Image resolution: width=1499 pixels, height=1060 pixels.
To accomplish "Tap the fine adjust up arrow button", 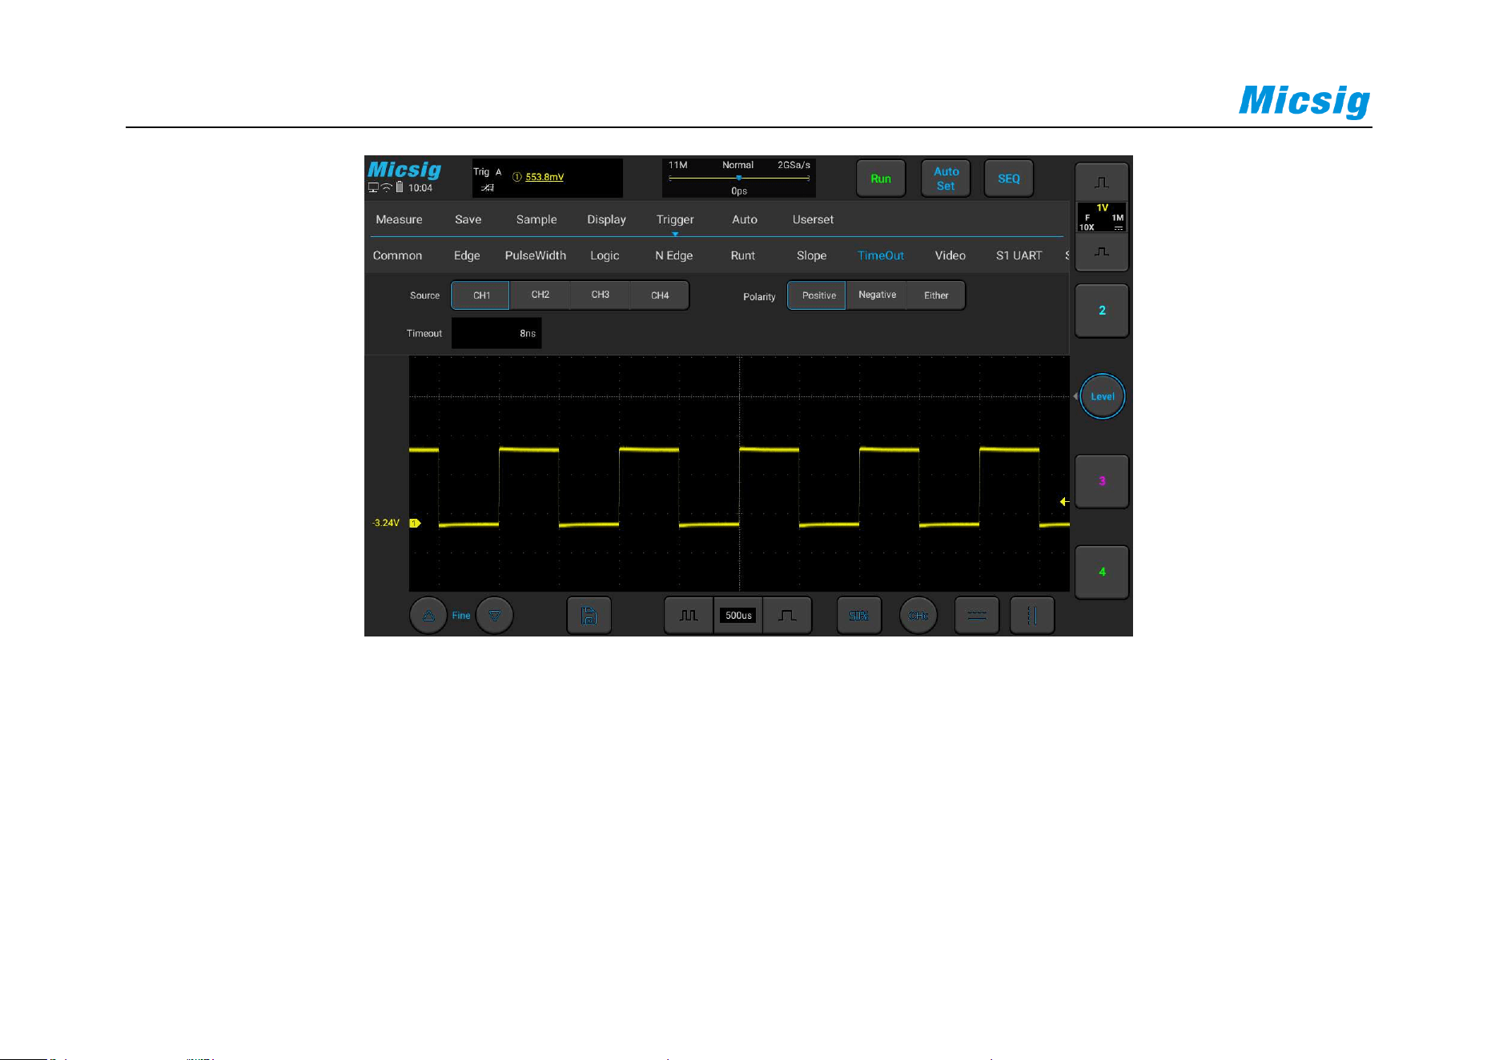I will [428, 616].
